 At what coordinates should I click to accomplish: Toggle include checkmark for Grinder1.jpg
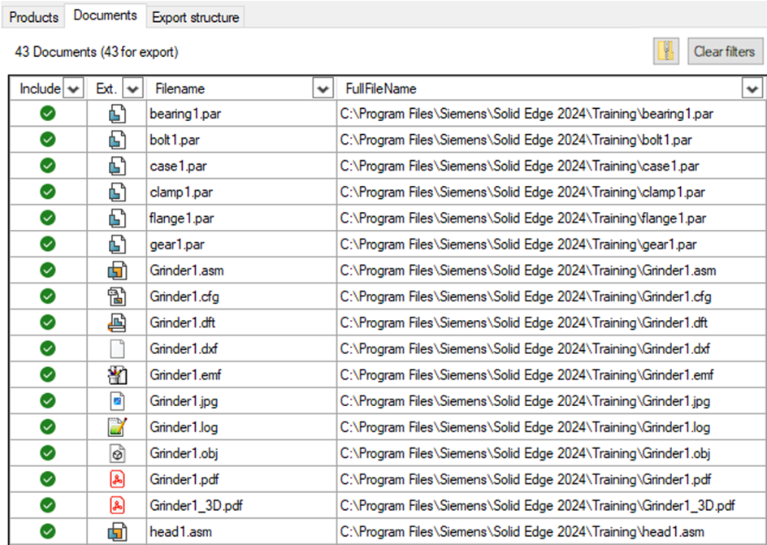48,400
